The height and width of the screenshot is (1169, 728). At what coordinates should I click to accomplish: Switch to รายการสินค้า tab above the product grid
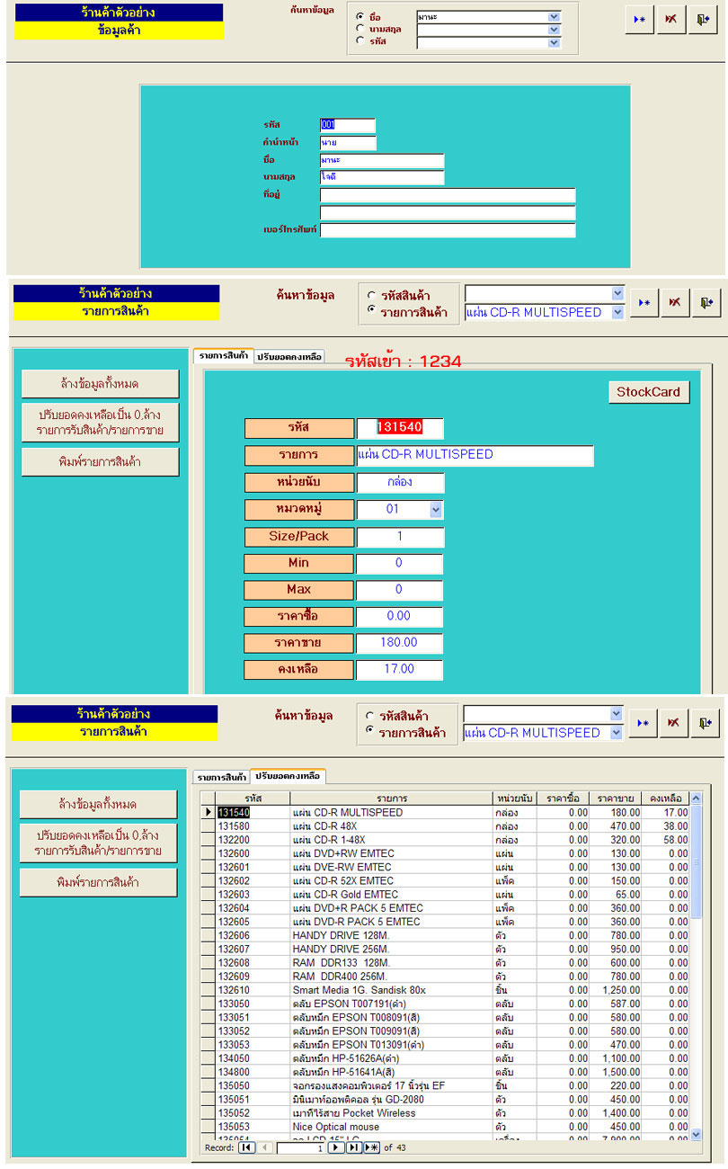[221, 776]
